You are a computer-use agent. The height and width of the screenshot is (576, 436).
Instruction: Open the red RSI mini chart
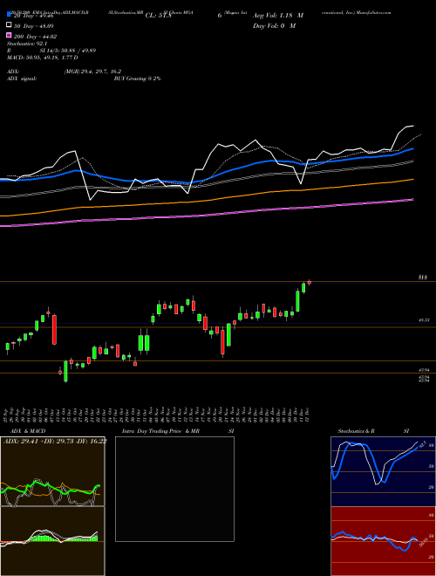click(x=383, y=541)
